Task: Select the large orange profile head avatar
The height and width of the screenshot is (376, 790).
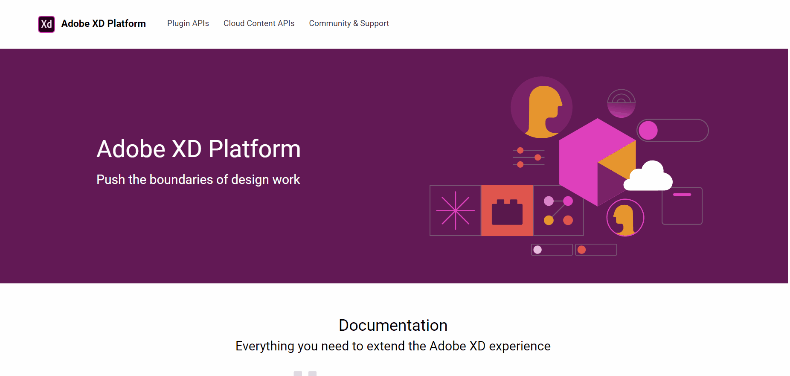Action: click(x=542, y=108)
